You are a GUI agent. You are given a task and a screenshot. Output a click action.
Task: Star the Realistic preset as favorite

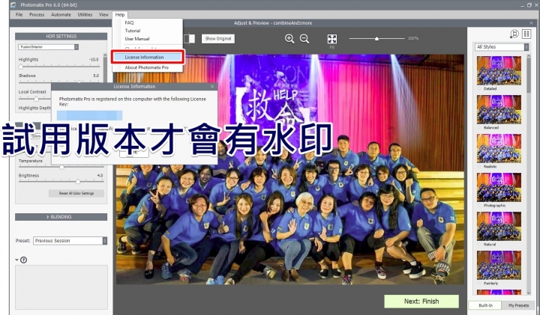tap(479, 167)
